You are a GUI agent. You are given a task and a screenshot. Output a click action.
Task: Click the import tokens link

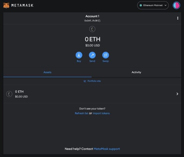(x=101, y=113)
